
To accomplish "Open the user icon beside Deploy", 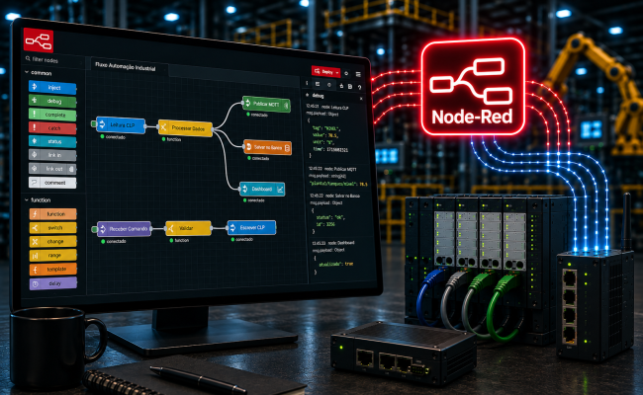I will point(346,73).
